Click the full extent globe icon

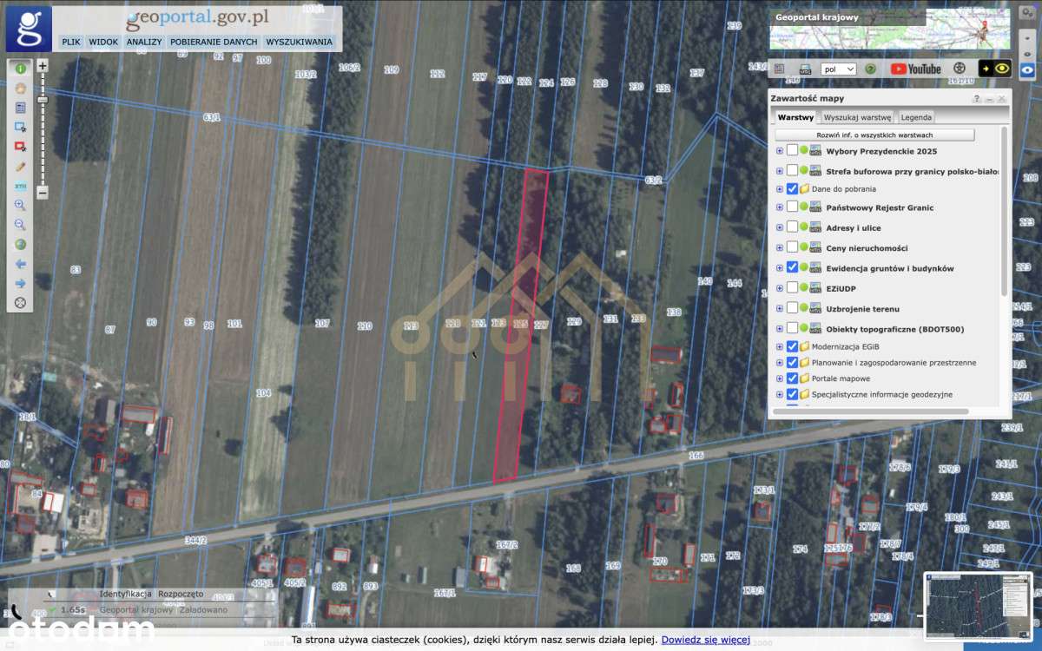[x=20, y=244]
